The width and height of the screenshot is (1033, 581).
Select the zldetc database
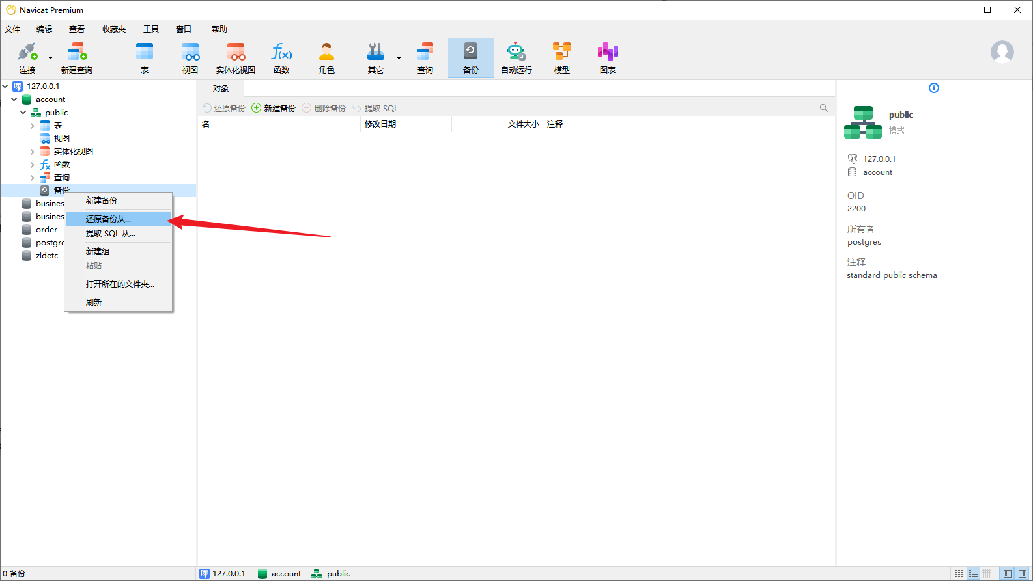tap(47, 255)
